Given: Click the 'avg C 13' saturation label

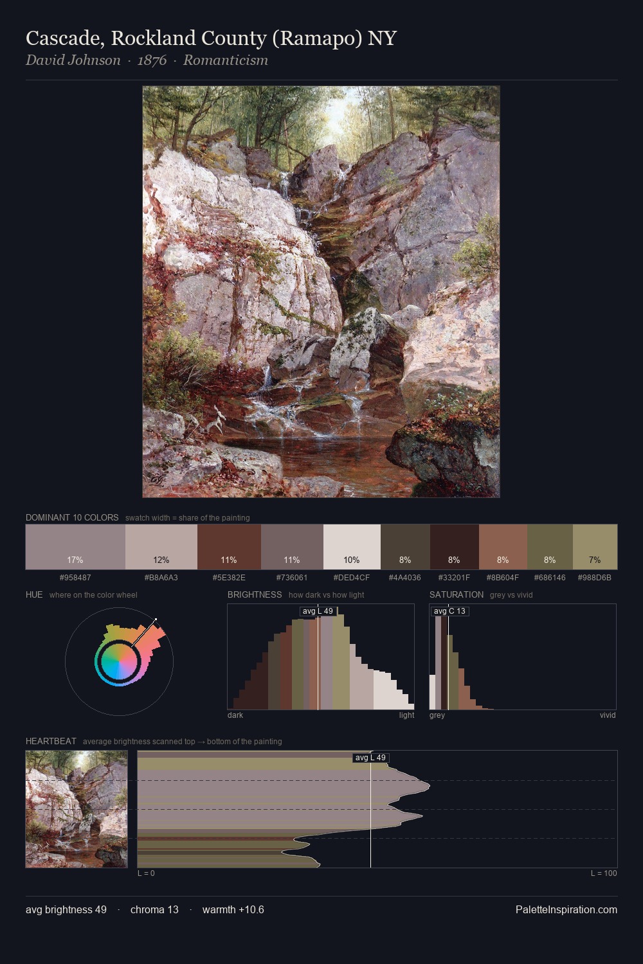Looking at the screenshot, I should tap(449, 611).
